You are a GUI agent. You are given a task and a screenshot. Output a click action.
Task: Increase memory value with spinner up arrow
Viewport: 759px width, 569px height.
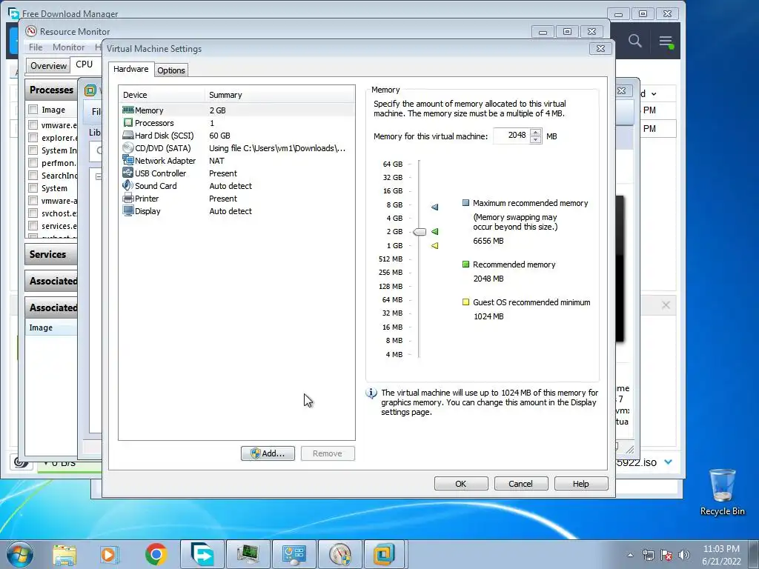[x=535, y=133]
